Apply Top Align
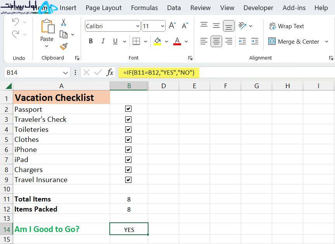 point(204,25)
